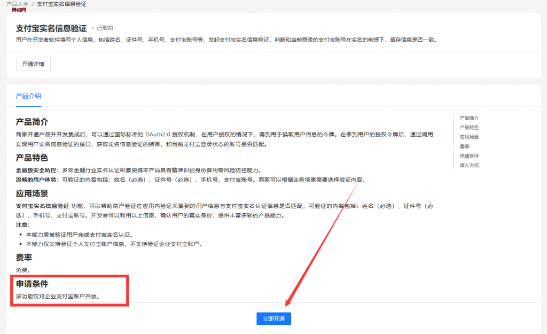Jump to 产品简介 via the anchor navigation

pyautogui.click(x=469, y=118)
